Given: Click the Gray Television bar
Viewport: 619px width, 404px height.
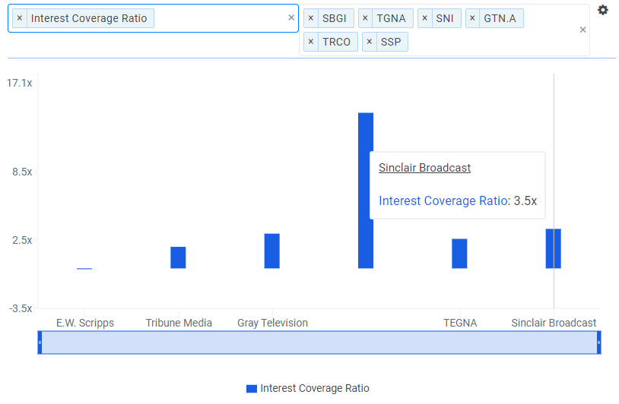Looking at the screenshot, I should 272,251.
